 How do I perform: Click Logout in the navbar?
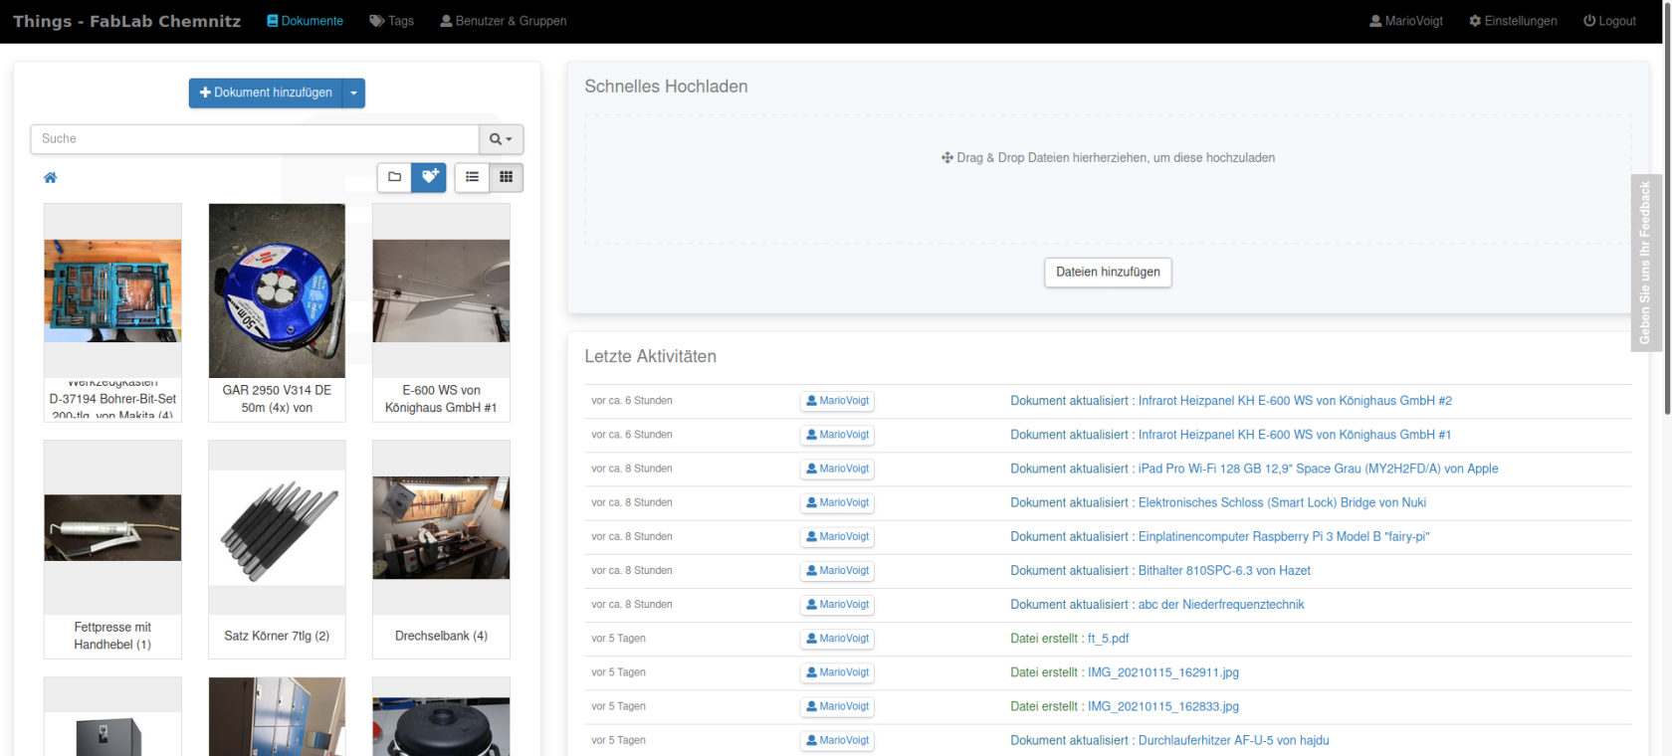[x=1609, y=21]
